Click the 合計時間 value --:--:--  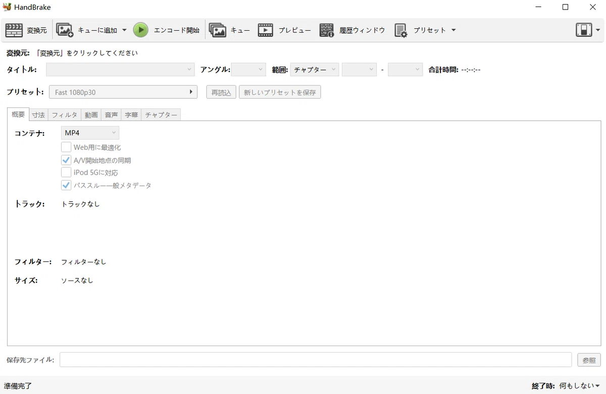[x=471, y=70]
